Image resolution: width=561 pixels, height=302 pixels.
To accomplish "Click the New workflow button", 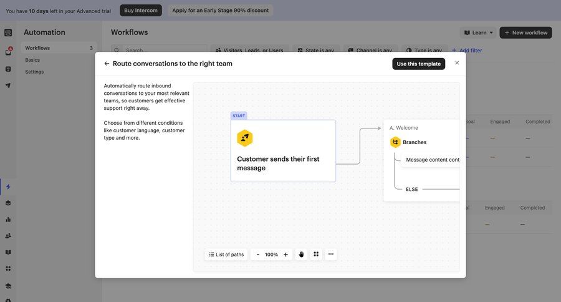I will [525, 32].
